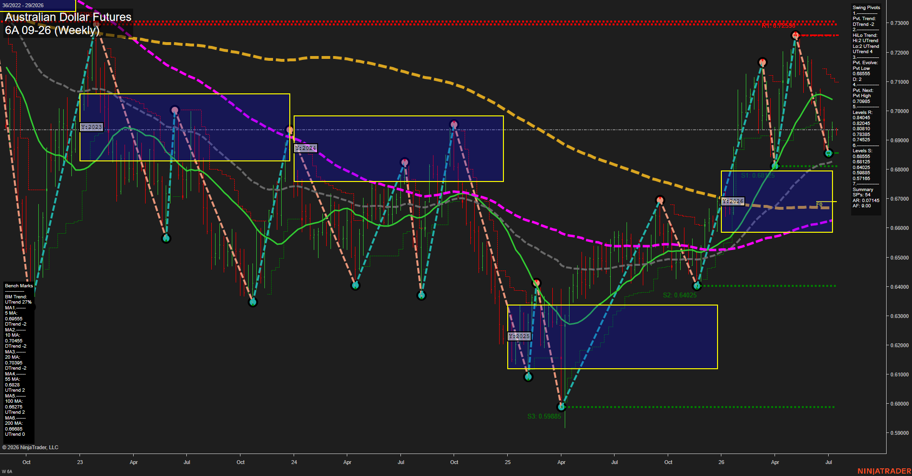This screenshot has width=912, height=476.
Task: Select the UTrend 27% benchmark trend value
Action: click(x=18, y=302)
